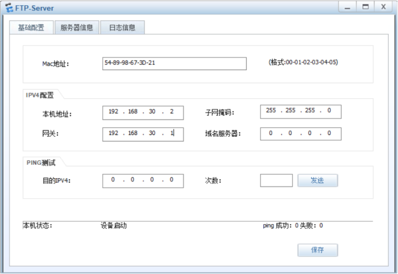Click the 网关 IP field

[x=143, y=134]
